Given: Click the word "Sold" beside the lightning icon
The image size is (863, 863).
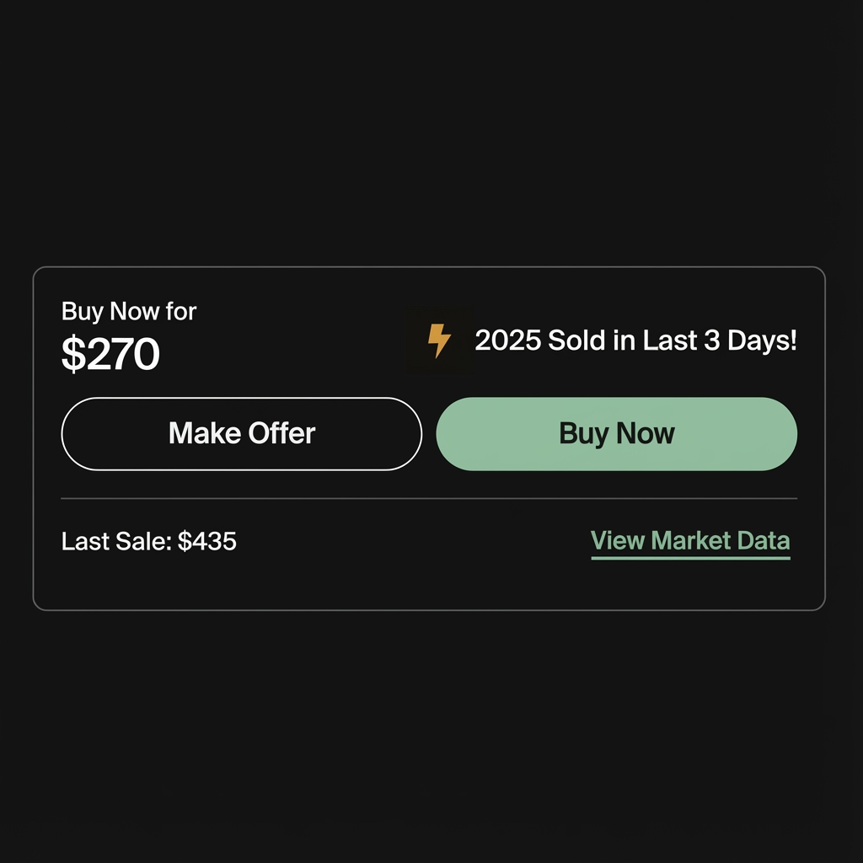Looking at the screenshot, I should (575, 340).
